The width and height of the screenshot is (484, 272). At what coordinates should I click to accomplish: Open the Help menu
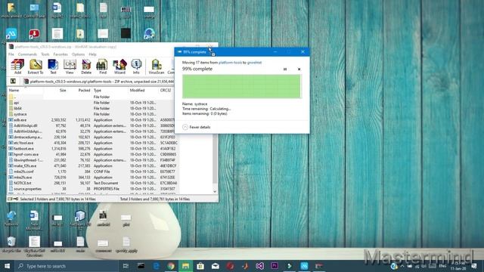[x=92, y=54]
